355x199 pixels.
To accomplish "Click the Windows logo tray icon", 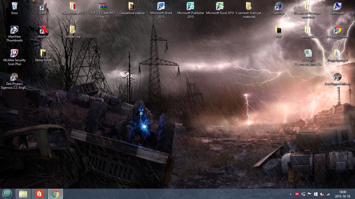I will pyautogui.click(x=316, y=194).
